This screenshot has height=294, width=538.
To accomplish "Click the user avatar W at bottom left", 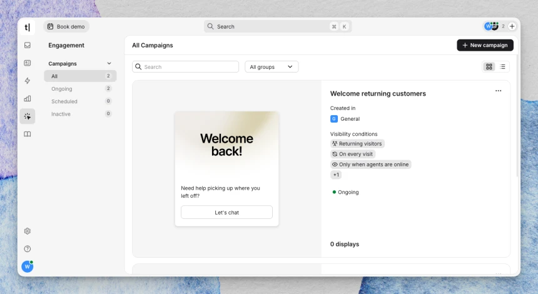I will (28, 266).
